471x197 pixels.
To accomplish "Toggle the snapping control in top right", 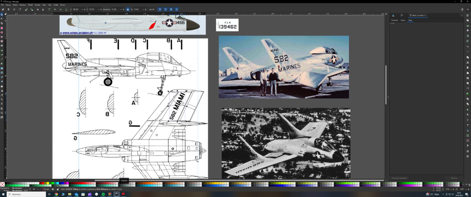I will (x=461, y=9).
